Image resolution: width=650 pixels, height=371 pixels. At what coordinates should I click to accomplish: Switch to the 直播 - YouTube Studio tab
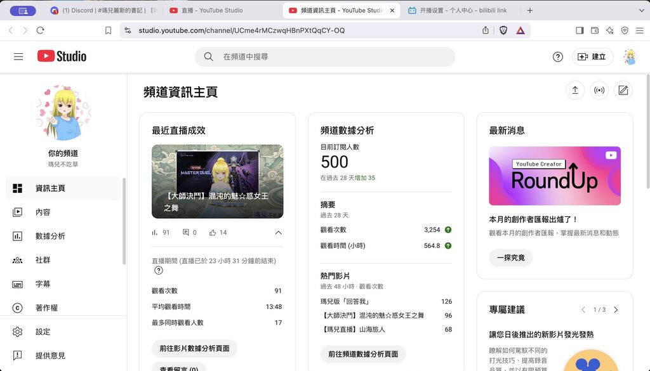(222, 10)
